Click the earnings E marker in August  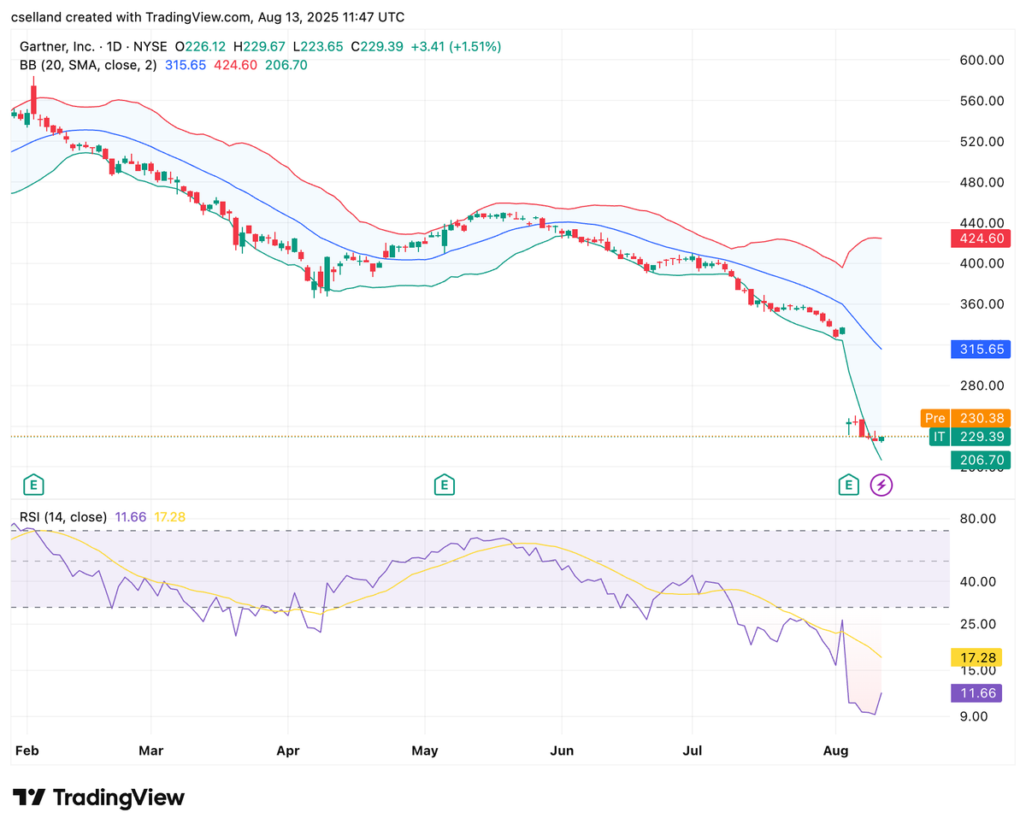pos(848,486)
